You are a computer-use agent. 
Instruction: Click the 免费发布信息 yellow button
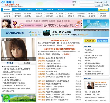tap(90, 41)
